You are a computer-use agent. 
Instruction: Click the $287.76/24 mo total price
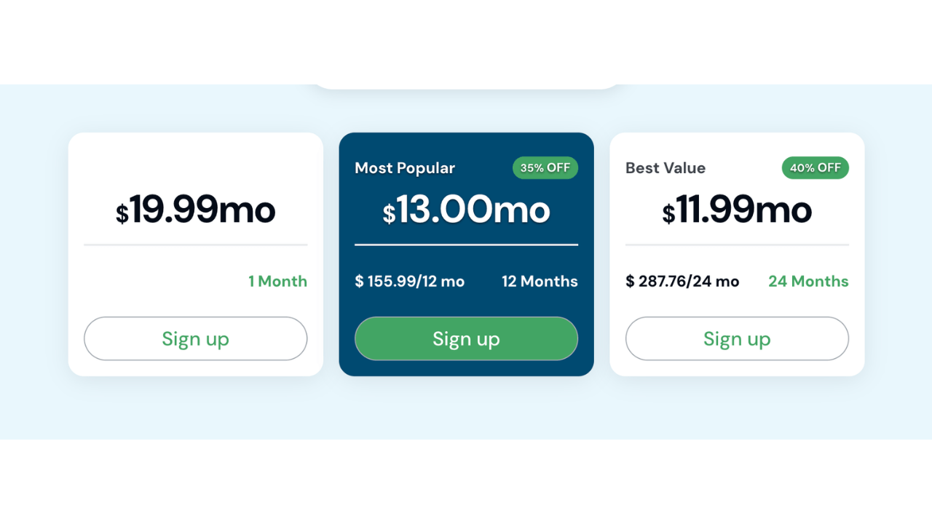tap(682, 282)
